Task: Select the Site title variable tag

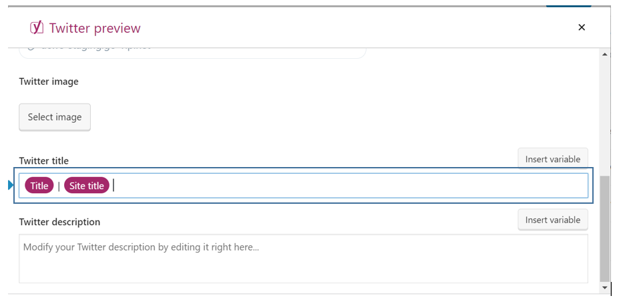Action: [x=87, y=186]
